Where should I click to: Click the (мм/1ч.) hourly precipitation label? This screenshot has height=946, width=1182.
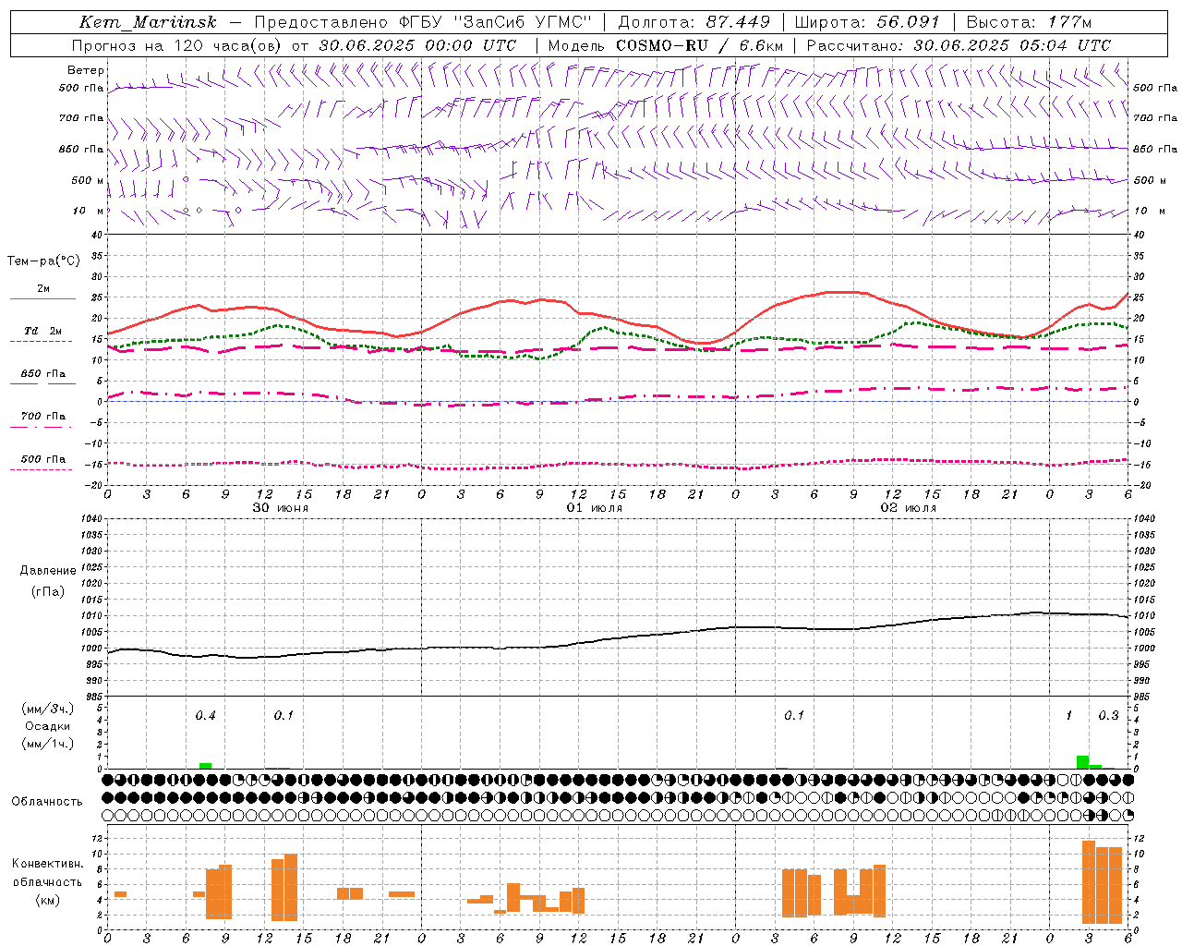[x=47, y=744]
